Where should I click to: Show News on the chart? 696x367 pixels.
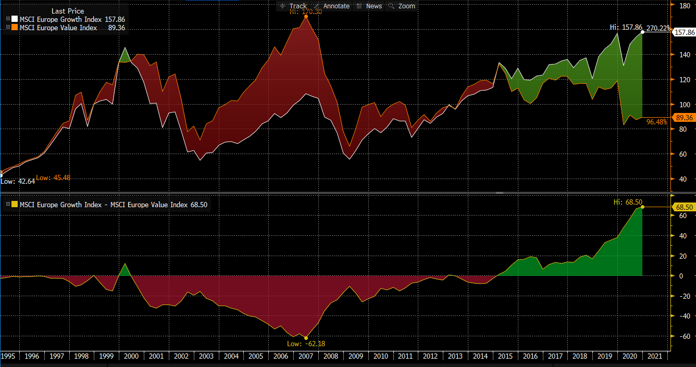coord(369,6)
